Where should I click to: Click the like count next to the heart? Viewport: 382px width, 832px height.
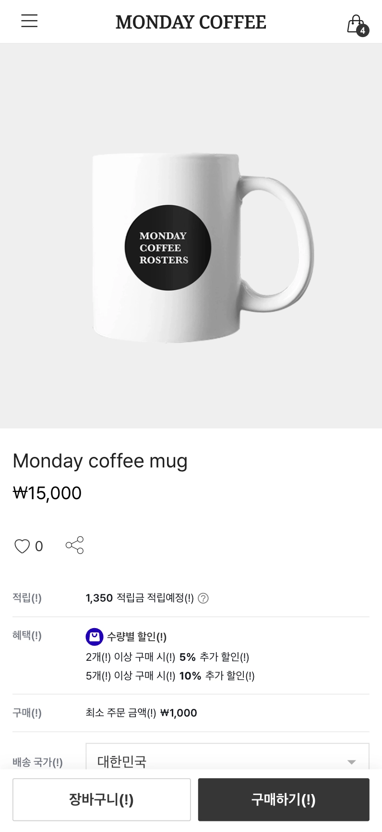pyautogui.click(x=39, y=546)
